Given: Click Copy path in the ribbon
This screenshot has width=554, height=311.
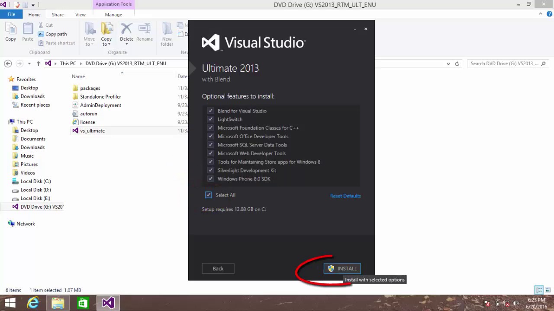Looking at the screenshot, I should (52, 34).
